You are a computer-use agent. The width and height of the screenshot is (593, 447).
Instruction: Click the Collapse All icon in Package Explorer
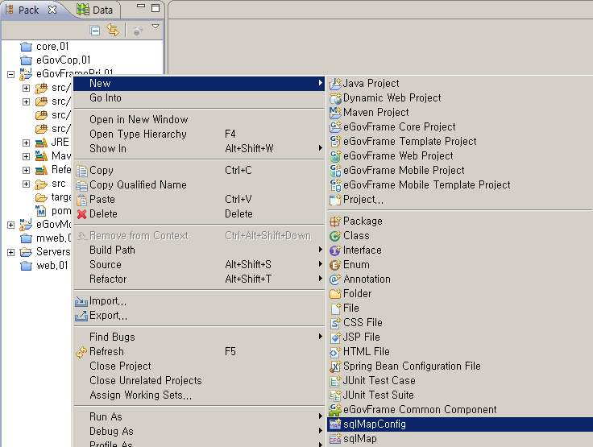click(95, 31)
